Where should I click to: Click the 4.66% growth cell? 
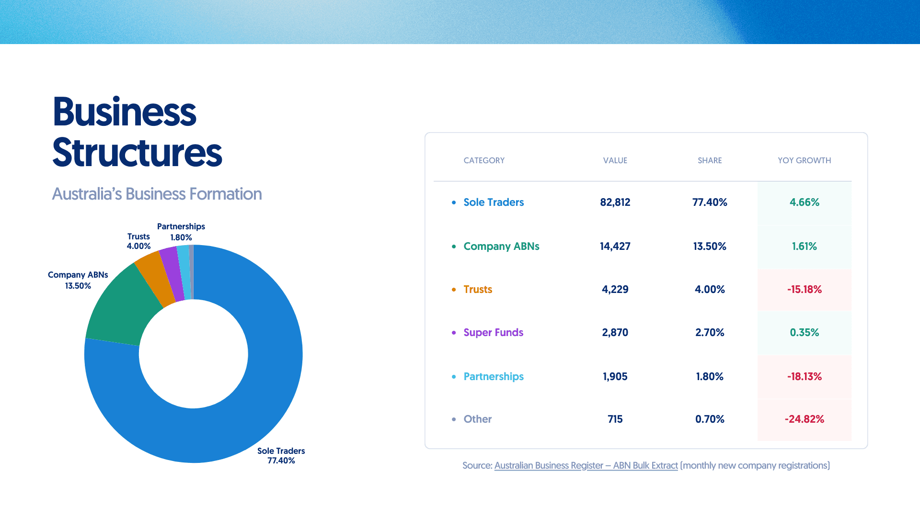804,202
